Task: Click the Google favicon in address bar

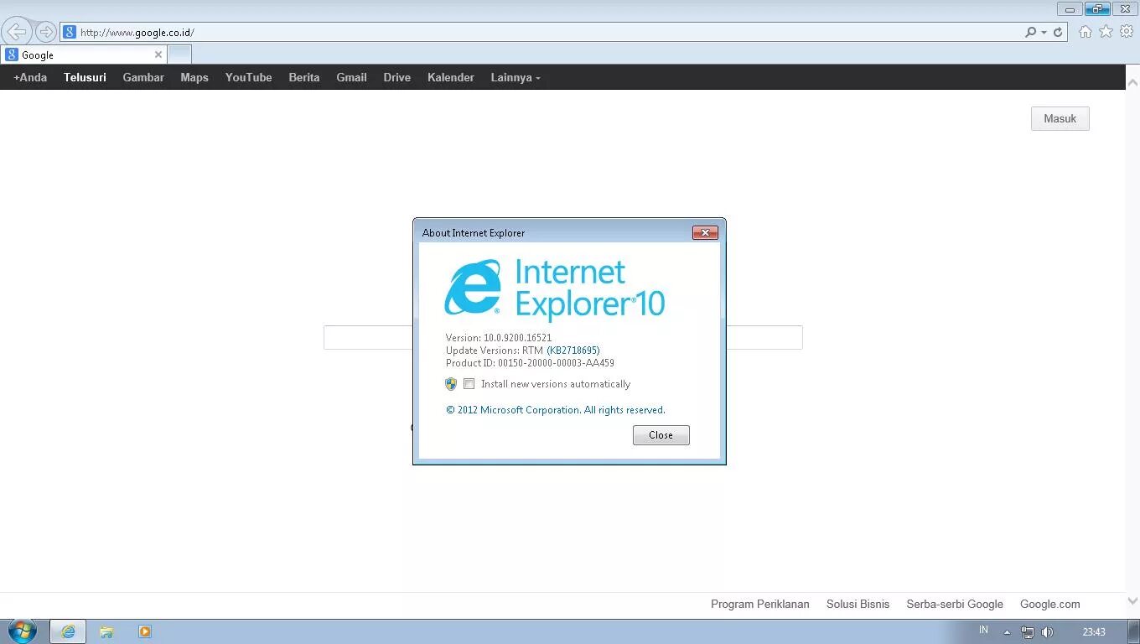Action: (x=70, y=32)
